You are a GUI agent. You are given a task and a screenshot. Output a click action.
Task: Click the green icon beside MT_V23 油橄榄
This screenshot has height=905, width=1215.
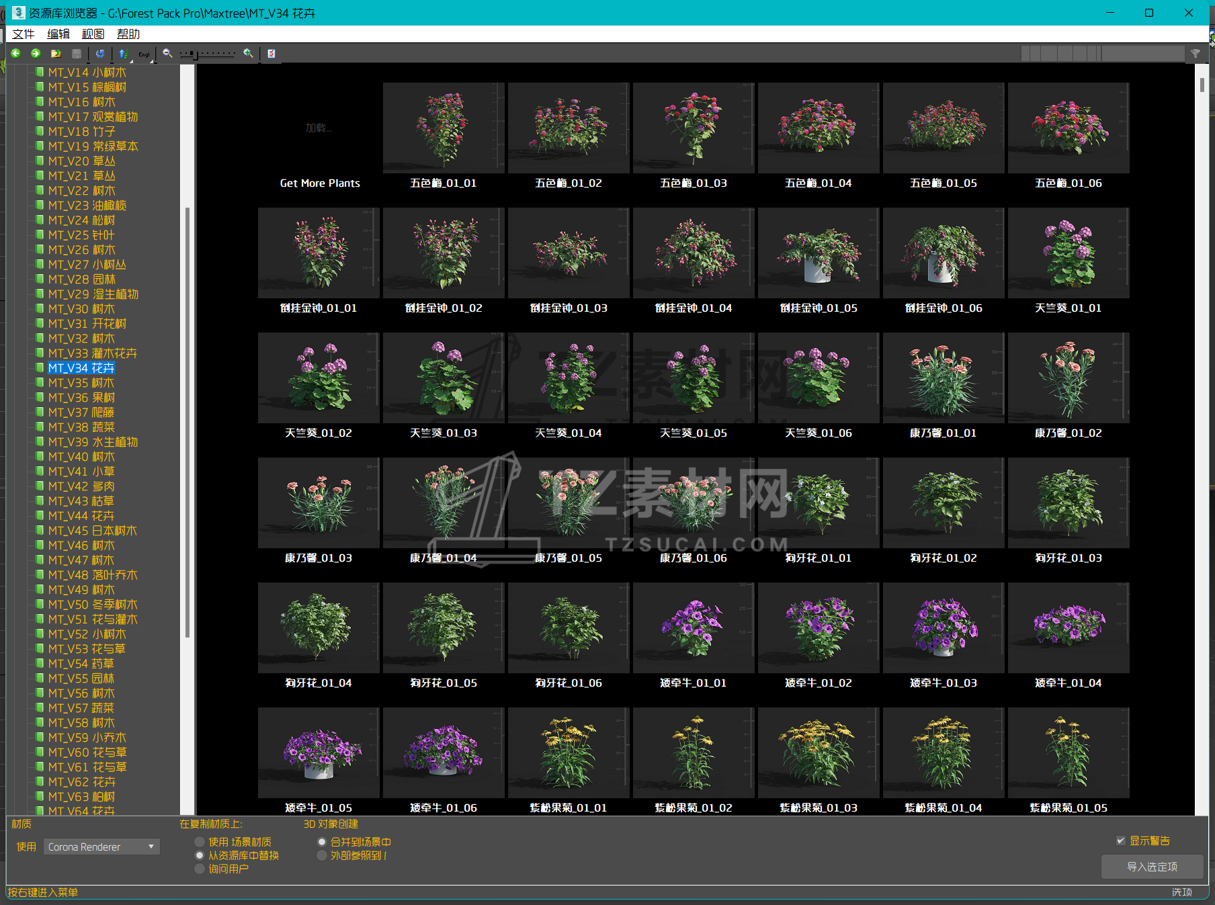(40, 205)
